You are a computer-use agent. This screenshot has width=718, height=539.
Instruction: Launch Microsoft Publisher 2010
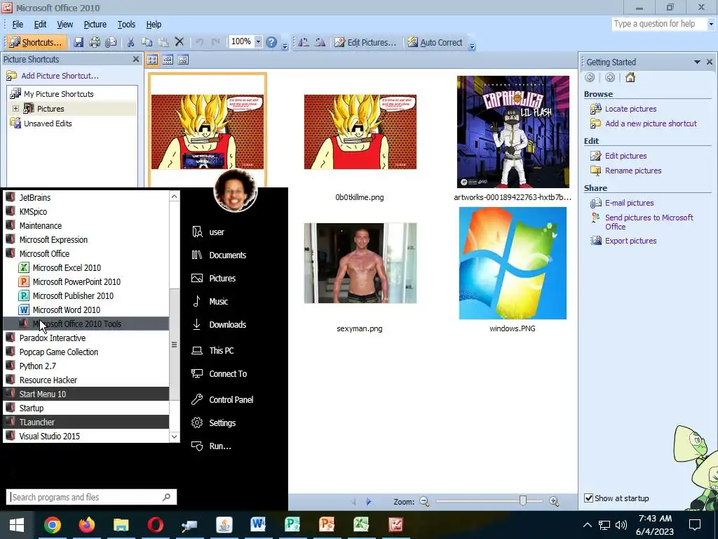point(73,295)
